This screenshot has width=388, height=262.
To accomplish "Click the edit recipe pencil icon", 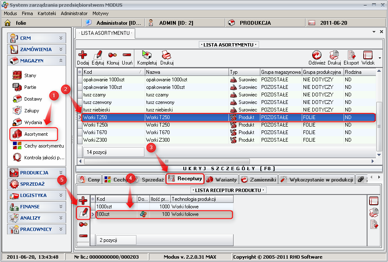I will pos(83,213).
